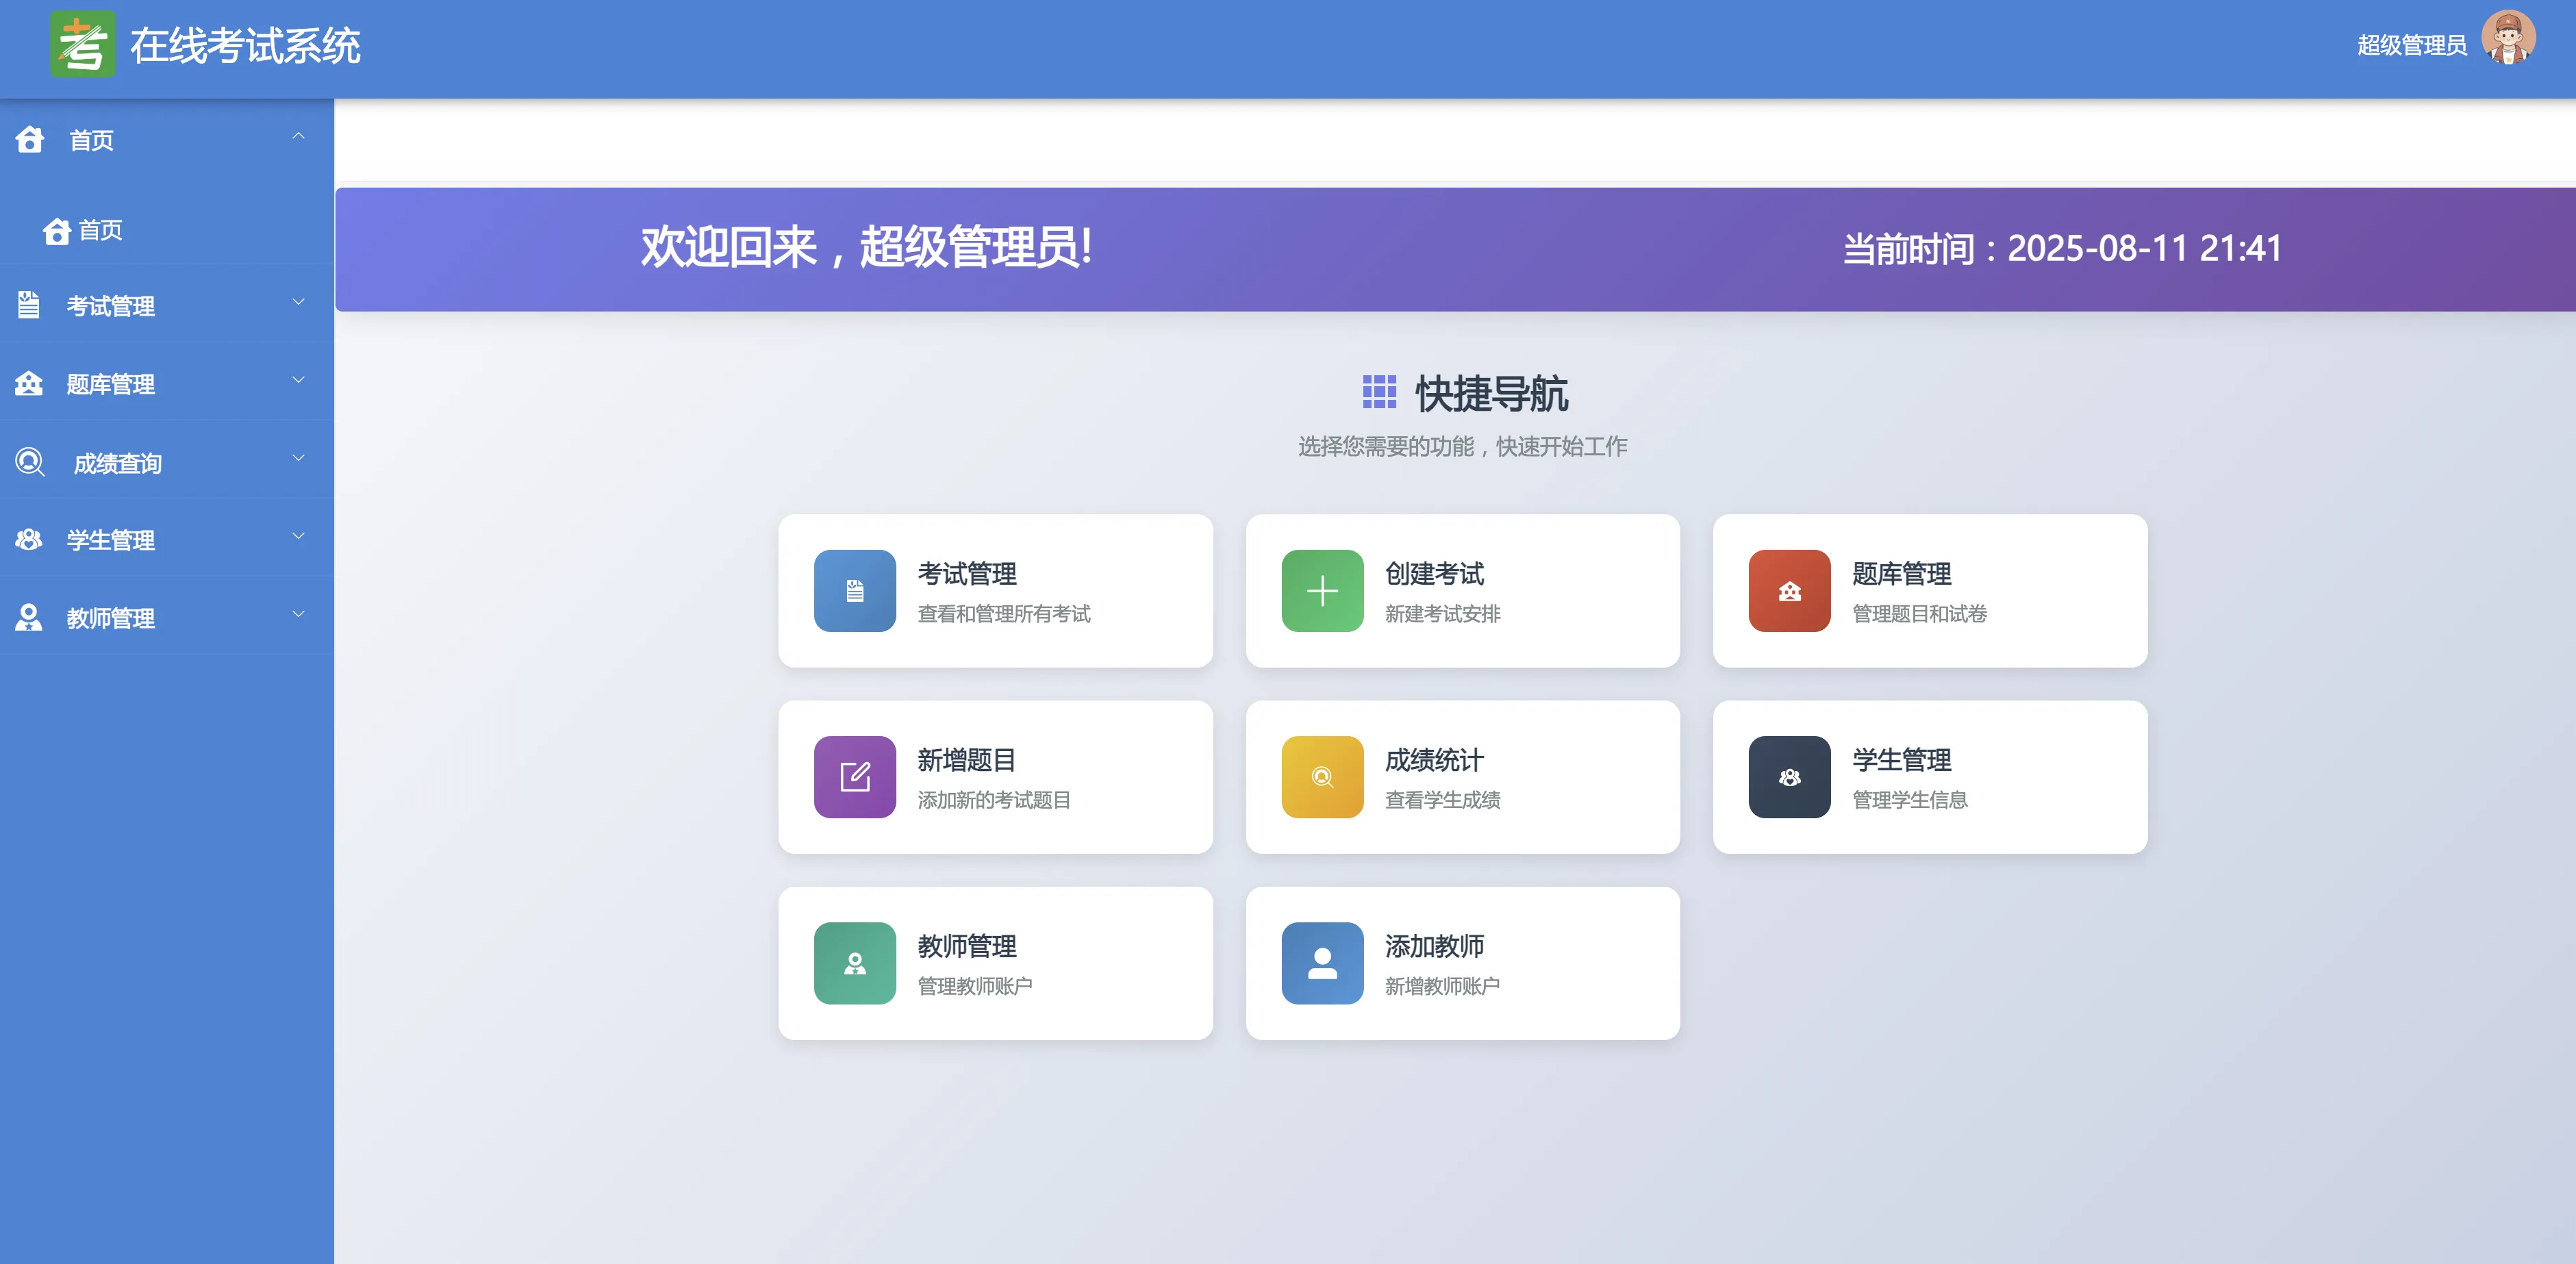The height and width of the screenshot is (1264, 2576).
Task: Click the teal 教师管理 card icon
Action: (854, 962)
